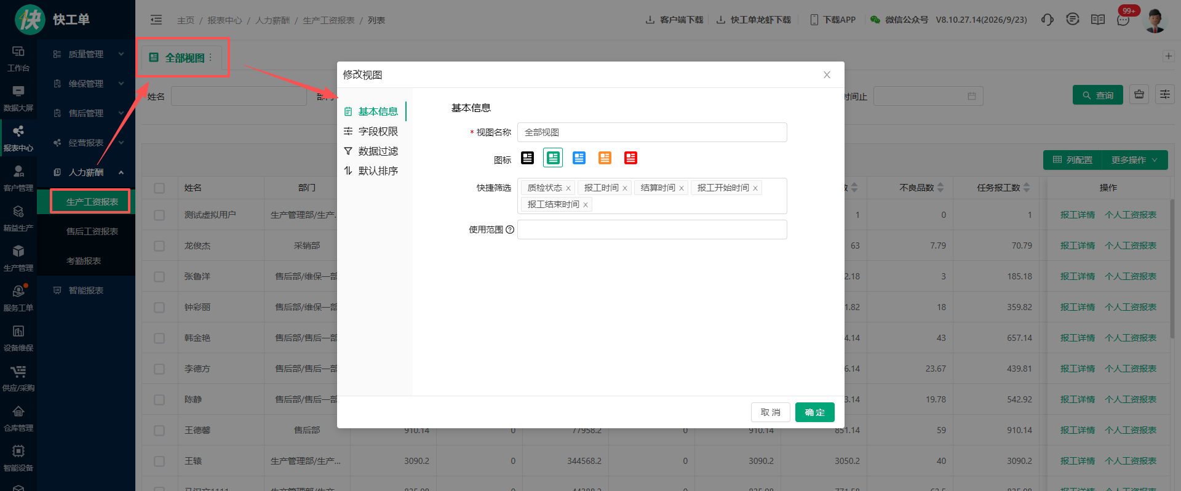Choose the blue view icon option
The image size is (1181, 491).
tap(579, 158)
